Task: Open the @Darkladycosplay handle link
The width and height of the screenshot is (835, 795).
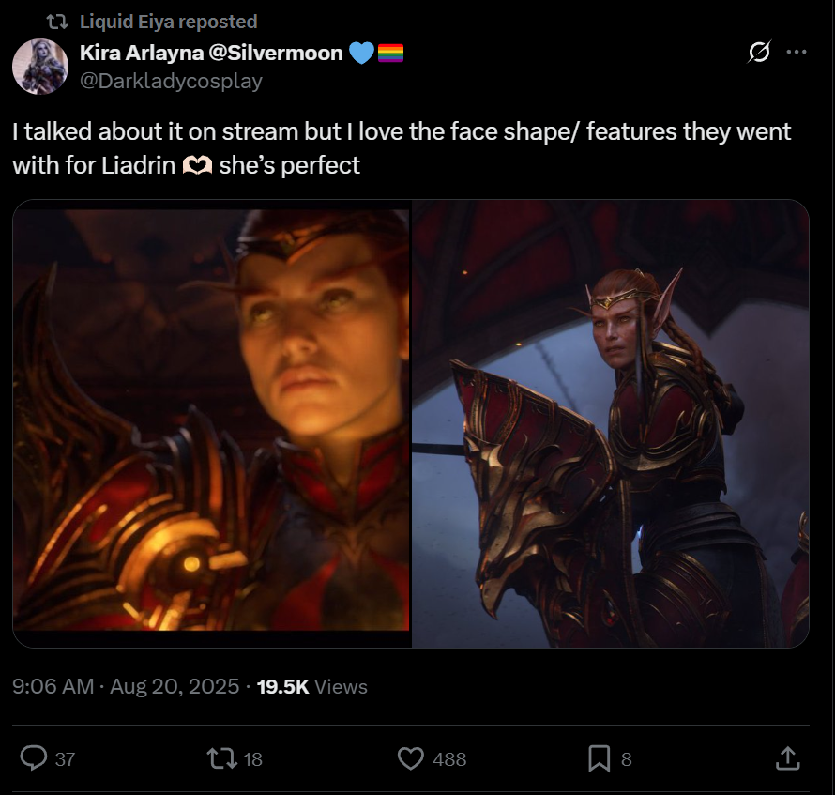Action: click(171, 81)
